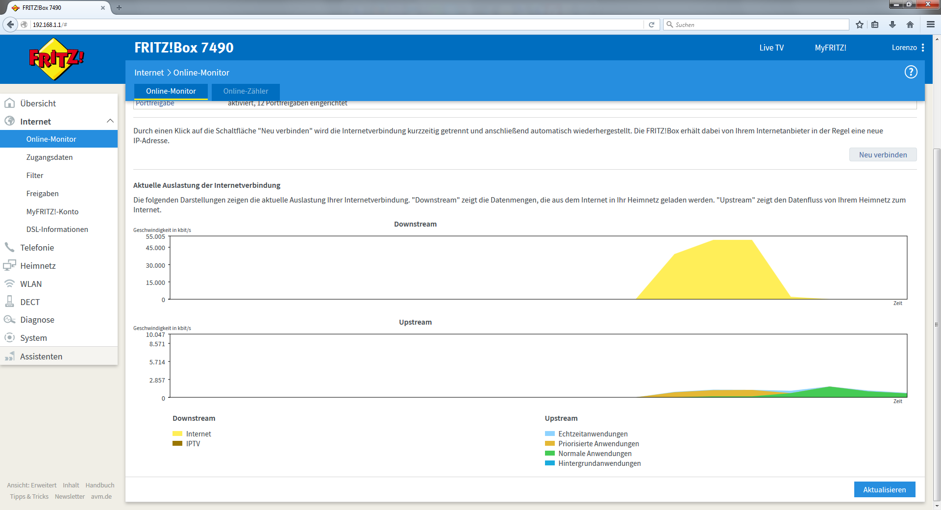Viewport: 941px width, 510px height.
Task: Open the bookmarks list icon
Action: pos(875,25)
